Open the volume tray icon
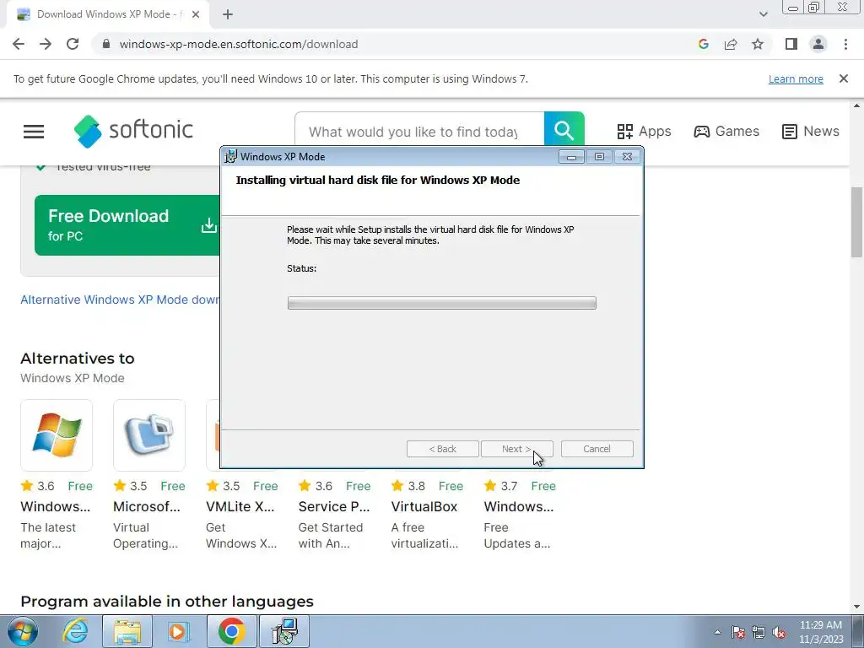 pos(779,632)
